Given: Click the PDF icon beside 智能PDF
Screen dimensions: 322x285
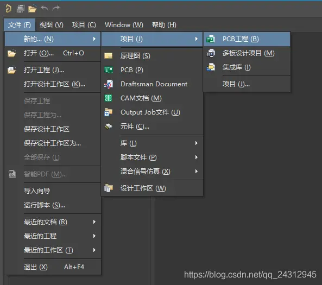Looking at the screenshot, I should pos(12,174).
